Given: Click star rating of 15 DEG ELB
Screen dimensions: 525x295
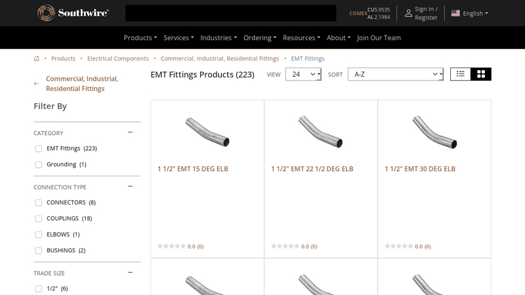Looking at the screenshot, I should (x=171, y=246).
